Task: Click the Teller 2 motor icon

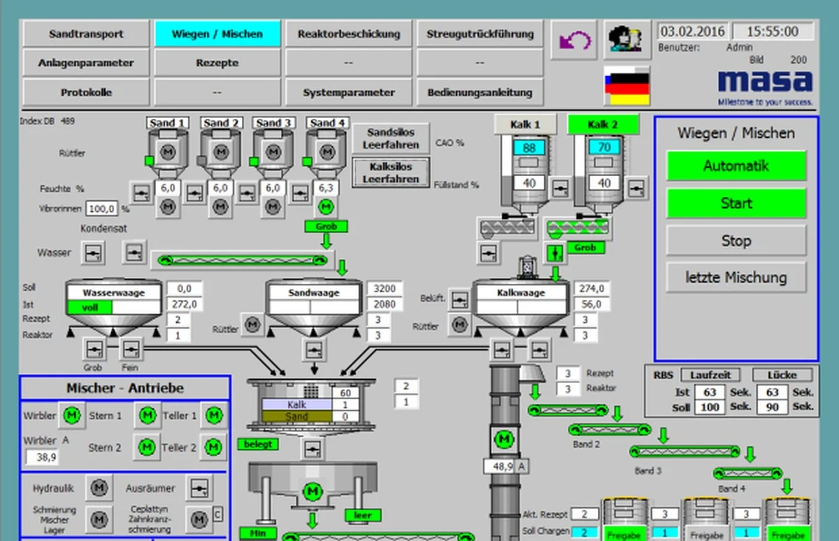Action: (x=213, y=447)
